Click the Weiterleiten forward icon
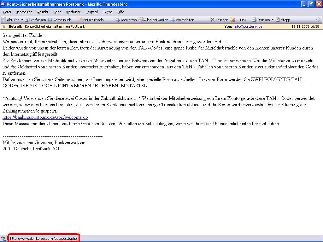This screenshot has width=323, height=242. point(173,20)
